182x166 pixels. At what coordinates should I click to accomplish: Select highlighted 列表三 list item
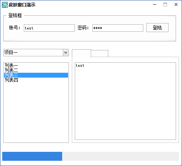[x=36, y=75]
